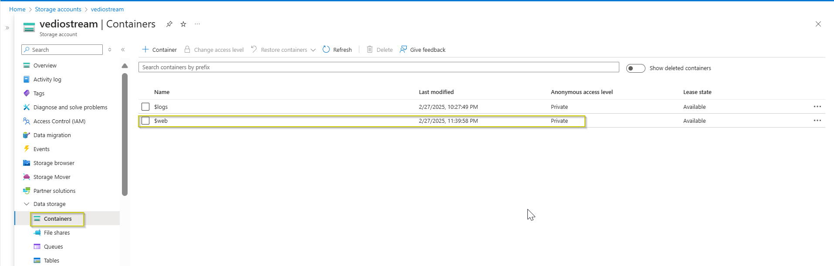Open the $web container
The height and width of the screenshot is (266, 834).
point(161,121)
